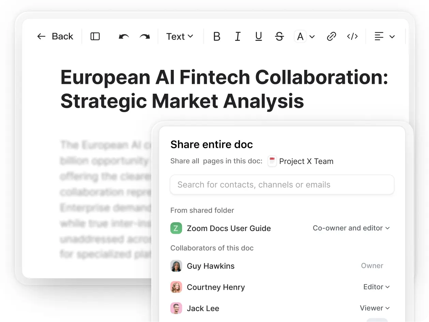Screen dimensions: 429x322
Task: Open the Text style dropdown
Action: pyautogui.click(x=180, y=36)
